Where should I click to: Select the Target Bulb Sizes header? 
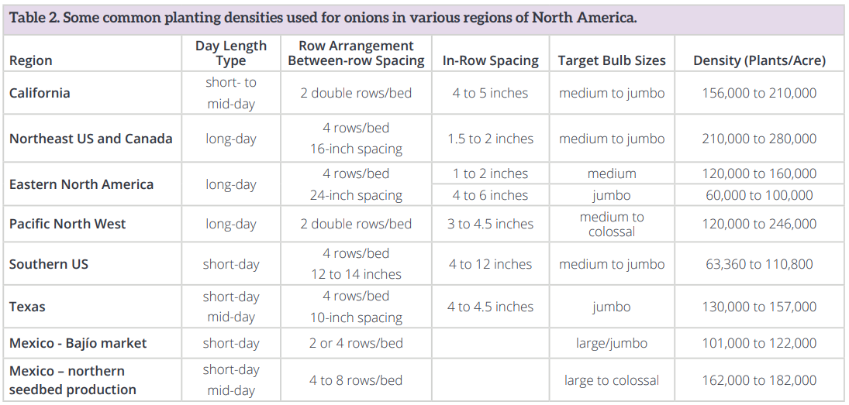[x=611, y=60]
